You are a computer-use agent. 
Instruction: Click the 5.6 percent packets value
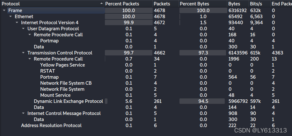click(x=128, y=101)
